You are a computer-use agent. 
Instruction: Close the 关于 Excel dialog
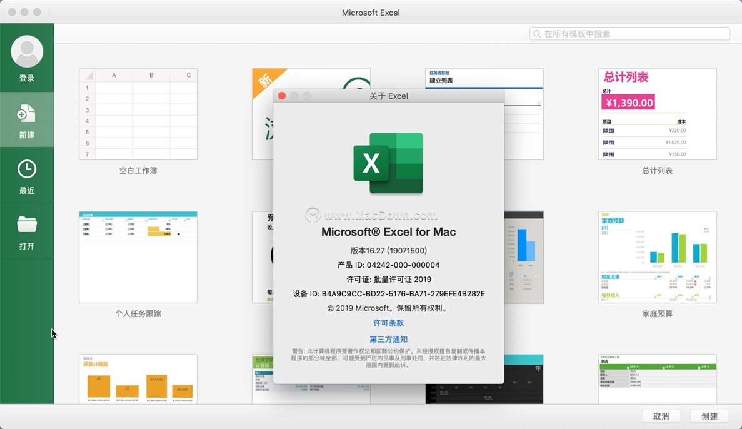click(282, 96)
